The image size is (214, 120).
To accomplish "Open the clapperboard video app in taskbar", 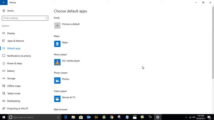I will pos(134,117).
